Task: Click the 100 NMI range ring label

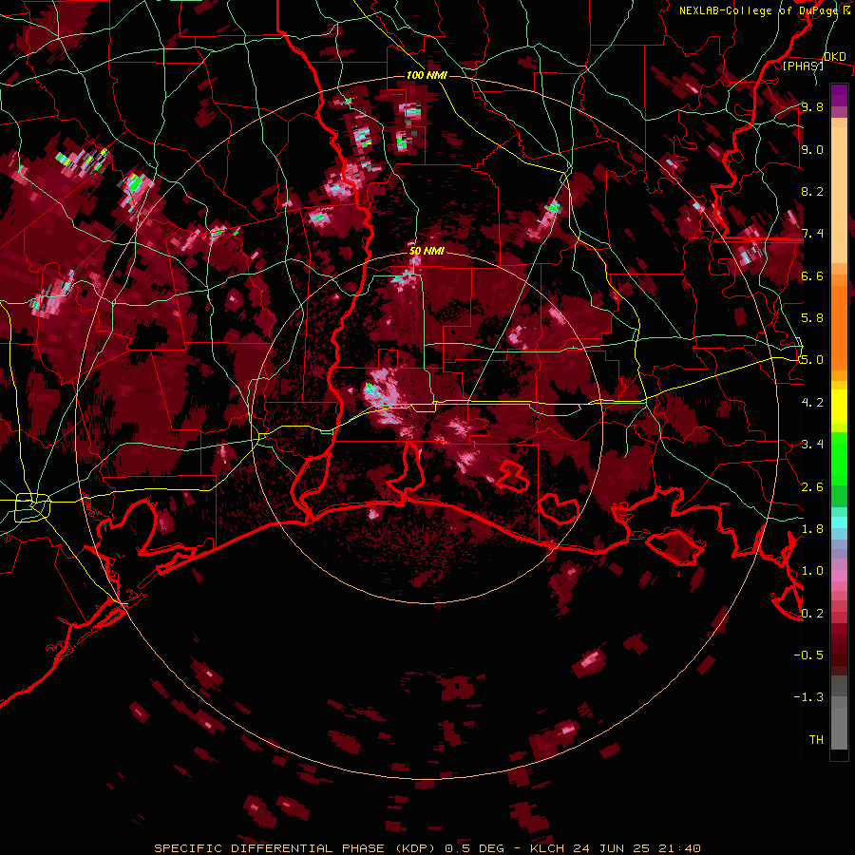Action: click(x=427, y=75)
